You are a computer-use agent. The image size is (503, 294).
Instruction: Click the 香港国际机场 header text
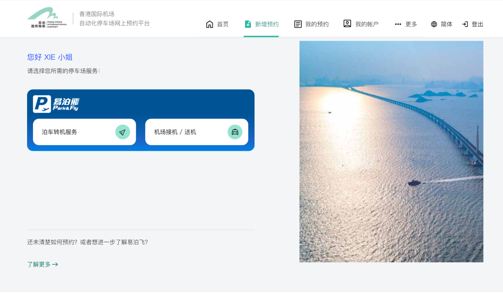(97, 14)
